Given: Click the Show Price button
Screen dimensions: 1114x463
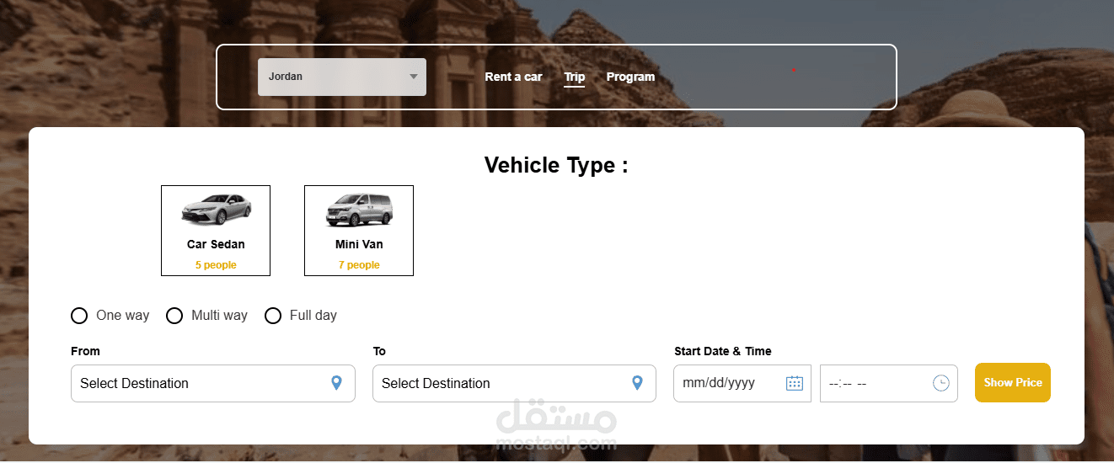Looking at the screenshot, I should (x=1013, y=382).
